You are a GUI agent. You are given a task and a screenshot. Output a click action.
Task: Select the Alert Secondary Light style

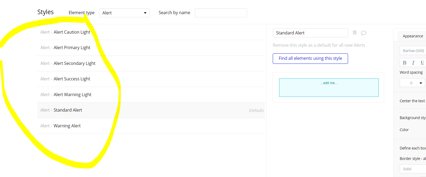tap(74, 63)
